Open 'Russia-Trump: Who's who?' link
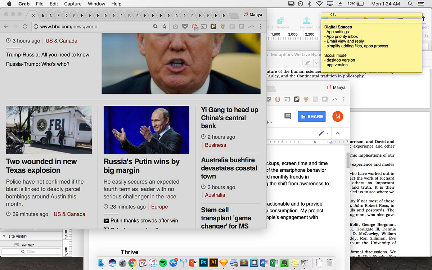The image size is (432, 270). click(x=38, y=64)
